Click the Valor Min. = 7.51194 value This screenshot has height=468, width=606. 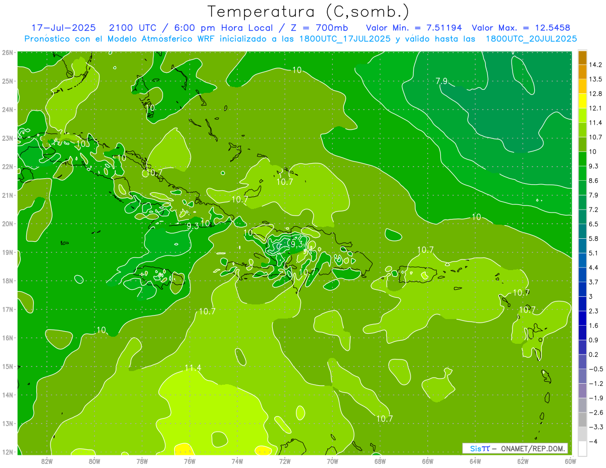[414, 27]
